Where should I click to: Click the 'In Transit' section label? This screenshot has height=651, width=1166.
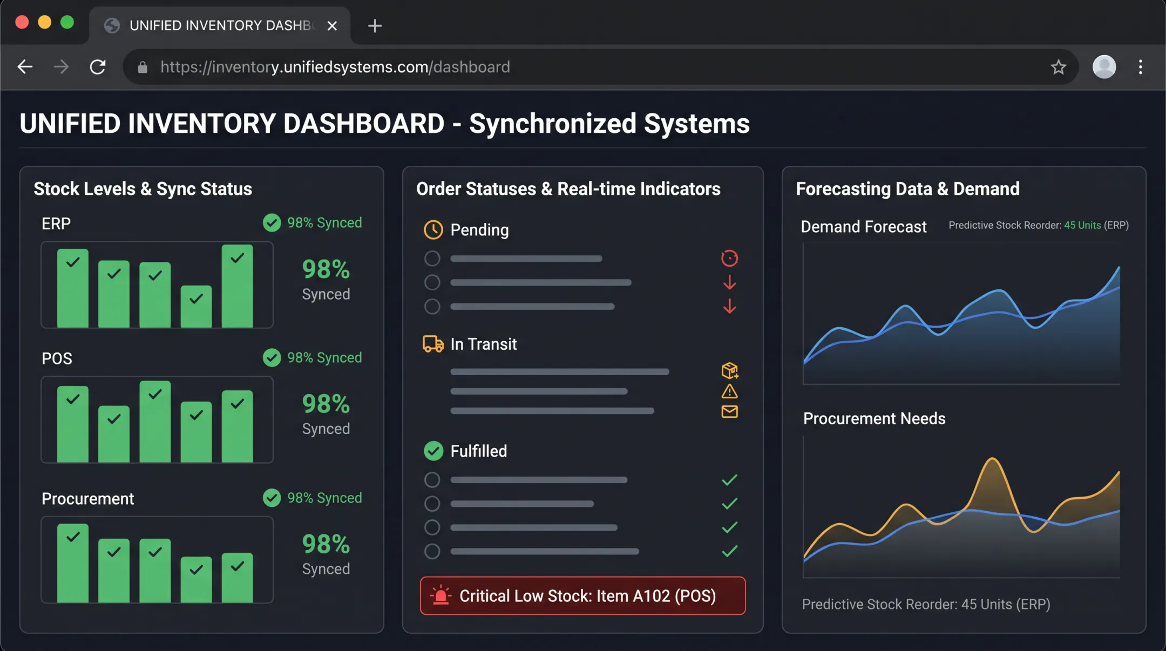tap(484, 344)
